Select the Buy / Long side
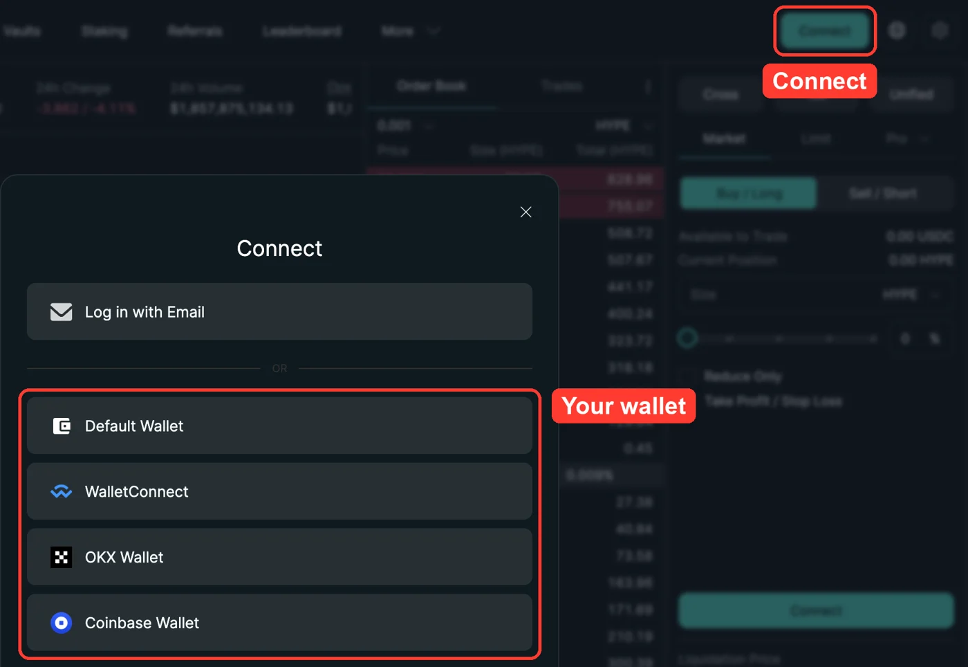This screenshot has height=667, width=968. (749, 194)
